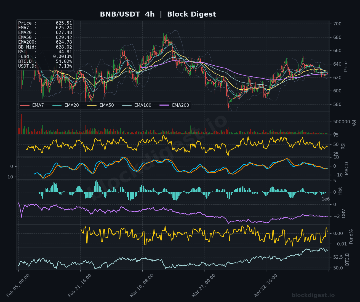Select the EMA7 legend entry
360x302 pixels.
click(x=32, y=105)
